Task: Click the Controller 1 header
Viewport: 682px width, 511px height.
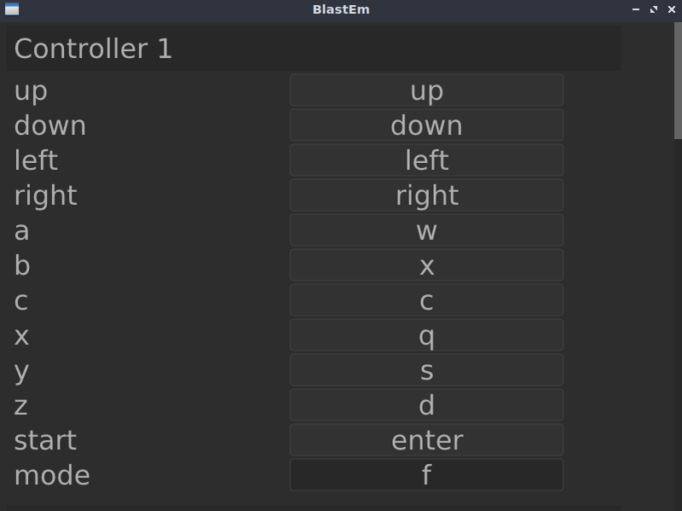Action: 313,48
